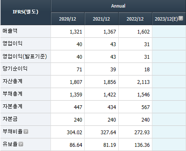Click 2022/12 자본금 value 240
Screen dimensions: 186x151
coord(146,120)
